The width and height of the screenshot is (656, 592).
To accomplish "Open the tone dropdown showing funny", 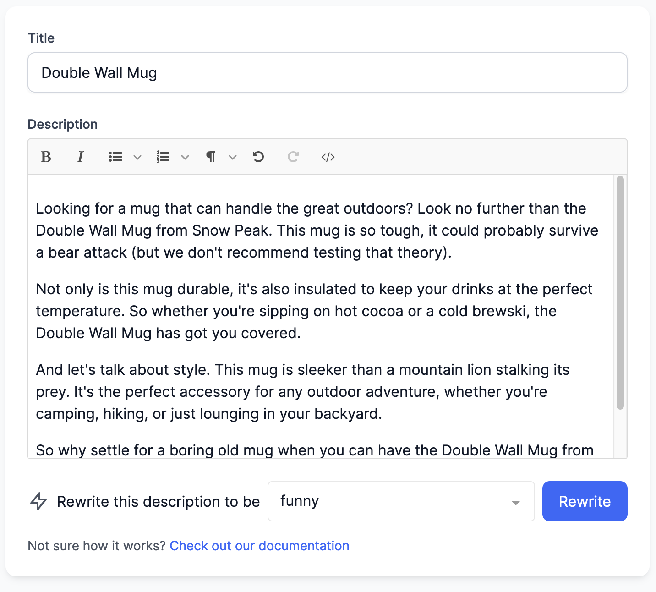I will (401, 501).
